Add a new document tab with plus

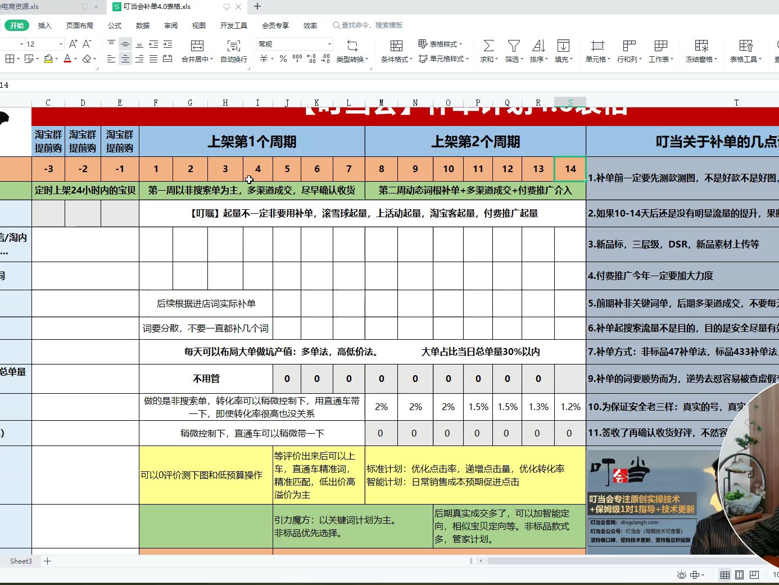257,7
